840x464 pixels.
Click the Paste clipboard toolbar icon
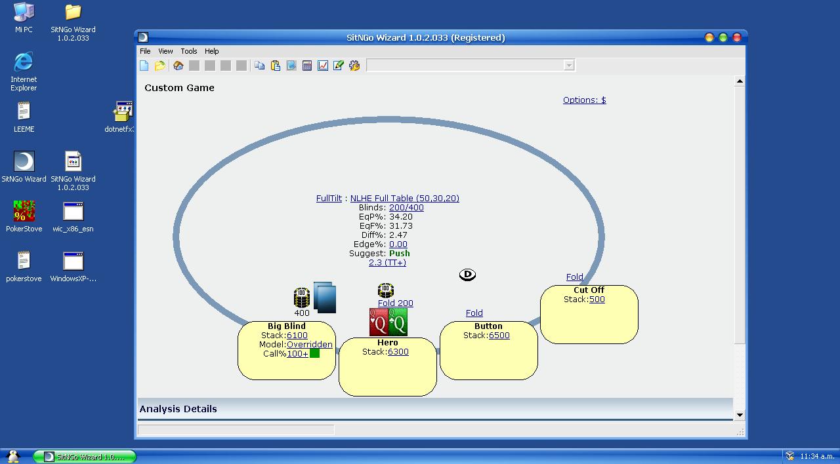pyautogui.click(x=276, y=66)
